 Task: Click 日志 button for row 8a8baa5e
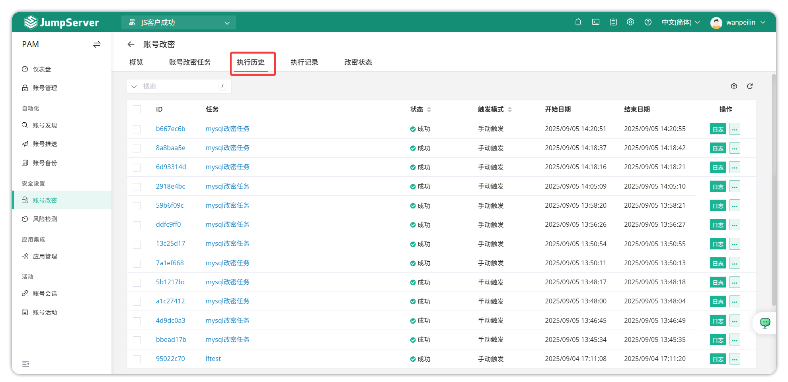pyautogui.click(x=718, y=148)
